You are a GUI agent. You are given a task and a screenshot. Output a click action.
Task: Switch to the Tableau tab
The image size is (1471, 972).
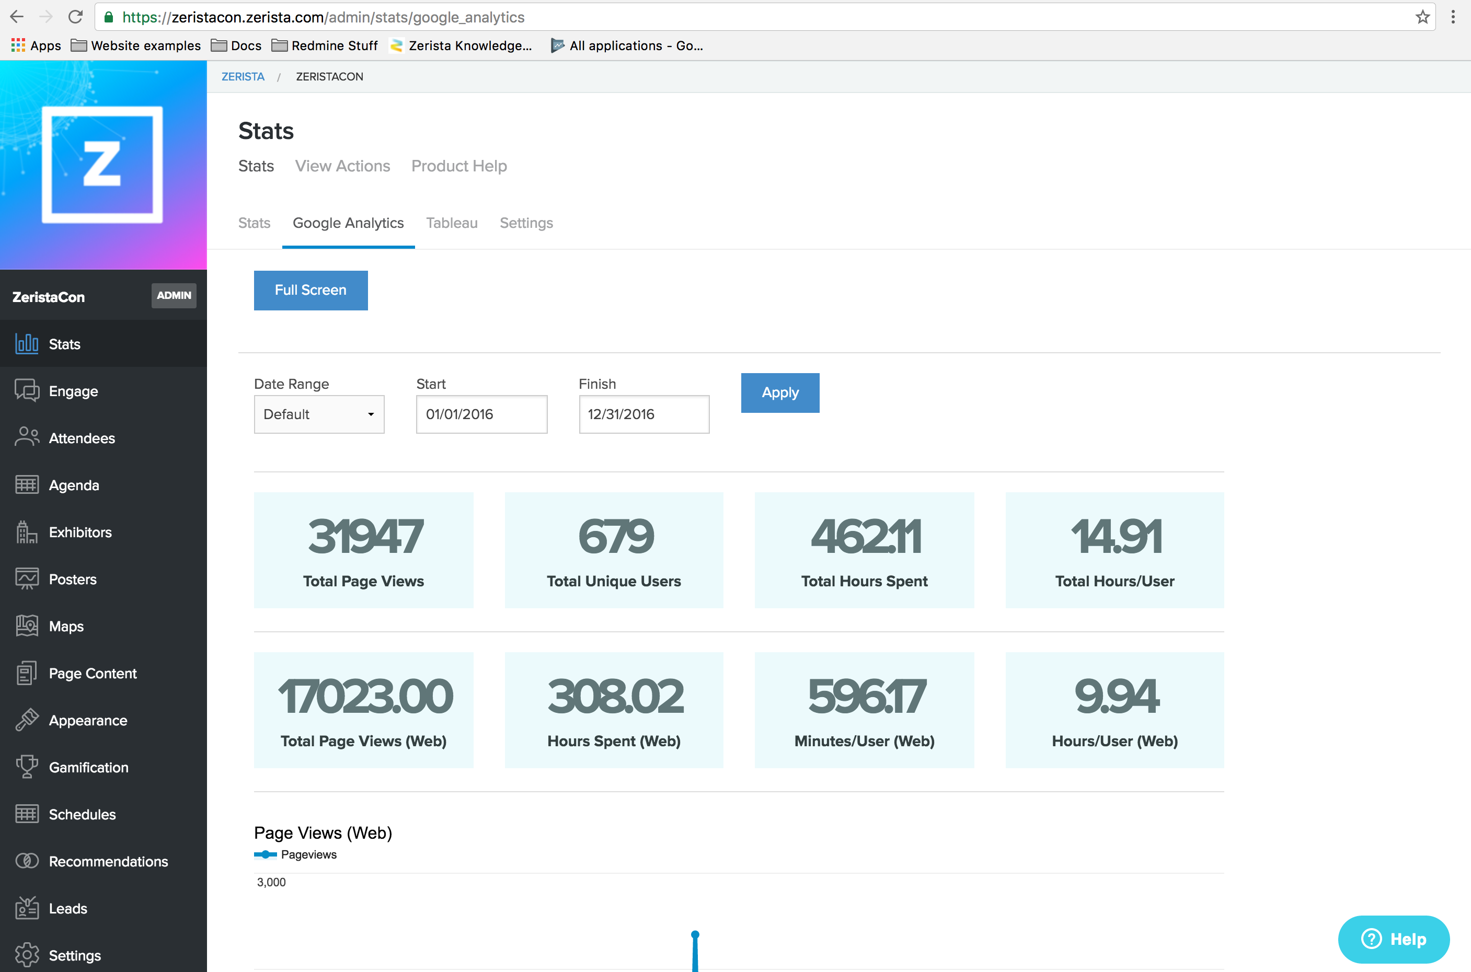(x=452, y=223)
